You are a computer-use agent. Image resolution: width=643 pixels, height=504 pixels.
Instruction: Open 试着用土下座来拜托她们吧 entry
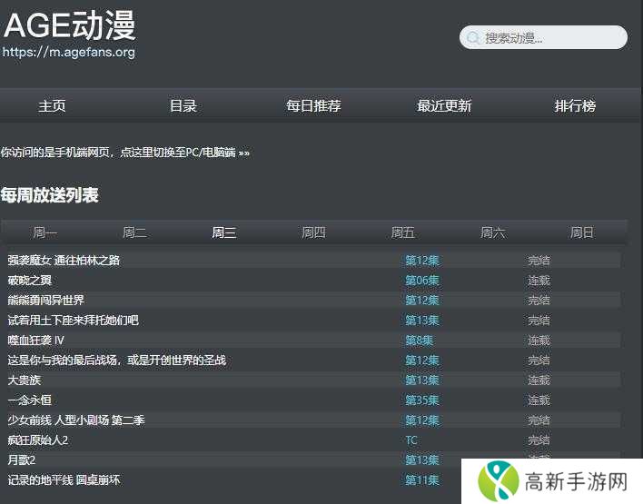(73, 320)
